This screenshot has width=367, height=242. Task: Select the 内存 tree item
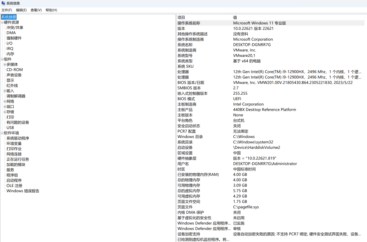tap(10, 54)
